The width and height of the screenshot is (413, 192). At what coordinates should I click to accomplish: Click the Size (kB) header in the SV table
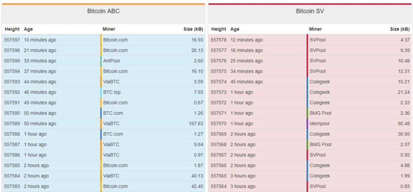(400, 29)
